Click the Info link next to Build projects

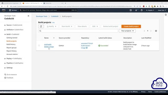pos(53,22)
